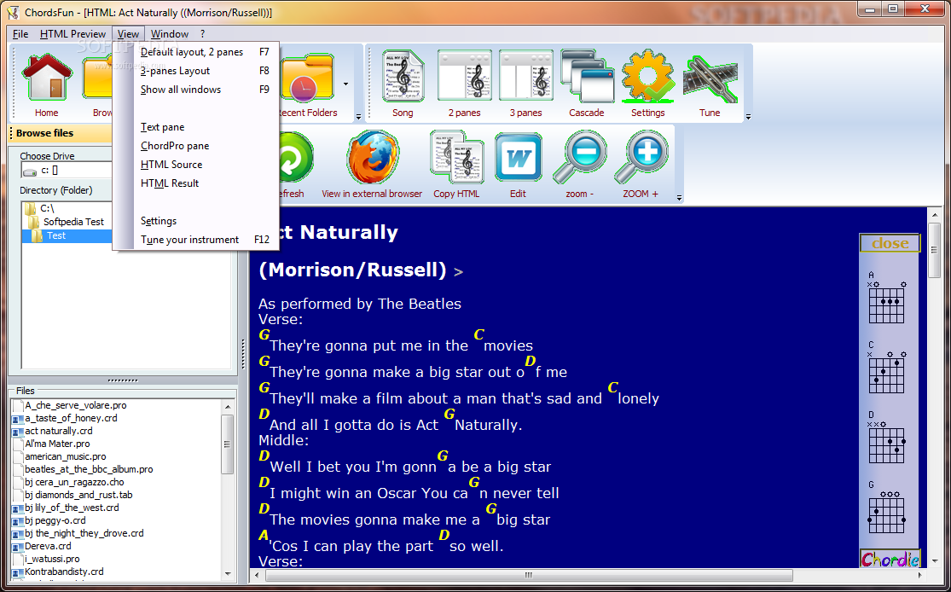Expand the Recent Folders dropdown arrow

click(345, 84)
